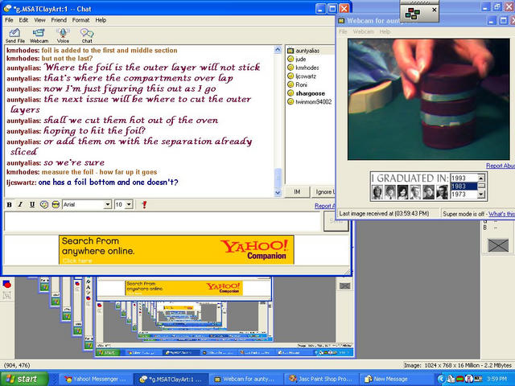Click Report Abuse link in Webcam window
The height and width of the screenshot is (386, 515).
coord(501,166)
